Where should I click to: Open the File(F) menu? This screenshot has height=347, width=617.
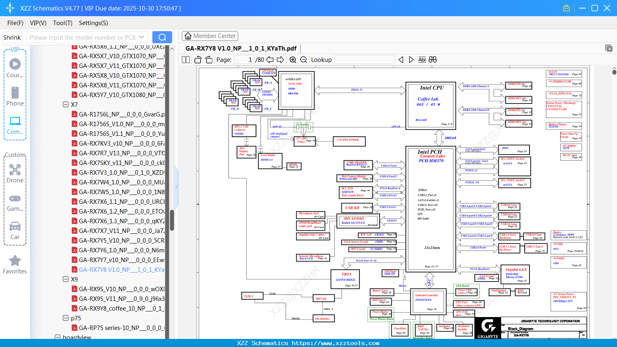click(x=15, y=23)
